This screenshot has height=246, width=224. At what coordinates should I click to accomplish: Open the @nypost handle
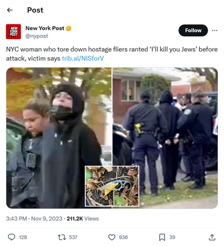coord(37,36)
